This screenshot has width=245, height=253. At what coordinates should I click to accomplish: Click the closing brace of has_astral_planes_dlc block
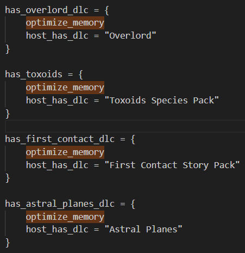[8, 243]
